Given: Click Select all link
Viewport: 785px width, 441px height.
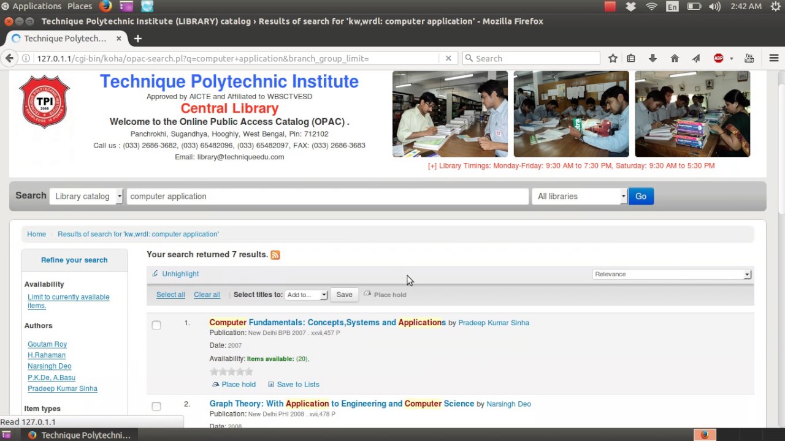Looking at the screenshot, I should [170, 295].
